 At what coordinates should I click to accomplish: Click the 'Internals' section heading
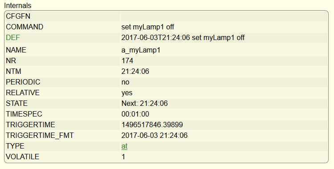18,5
